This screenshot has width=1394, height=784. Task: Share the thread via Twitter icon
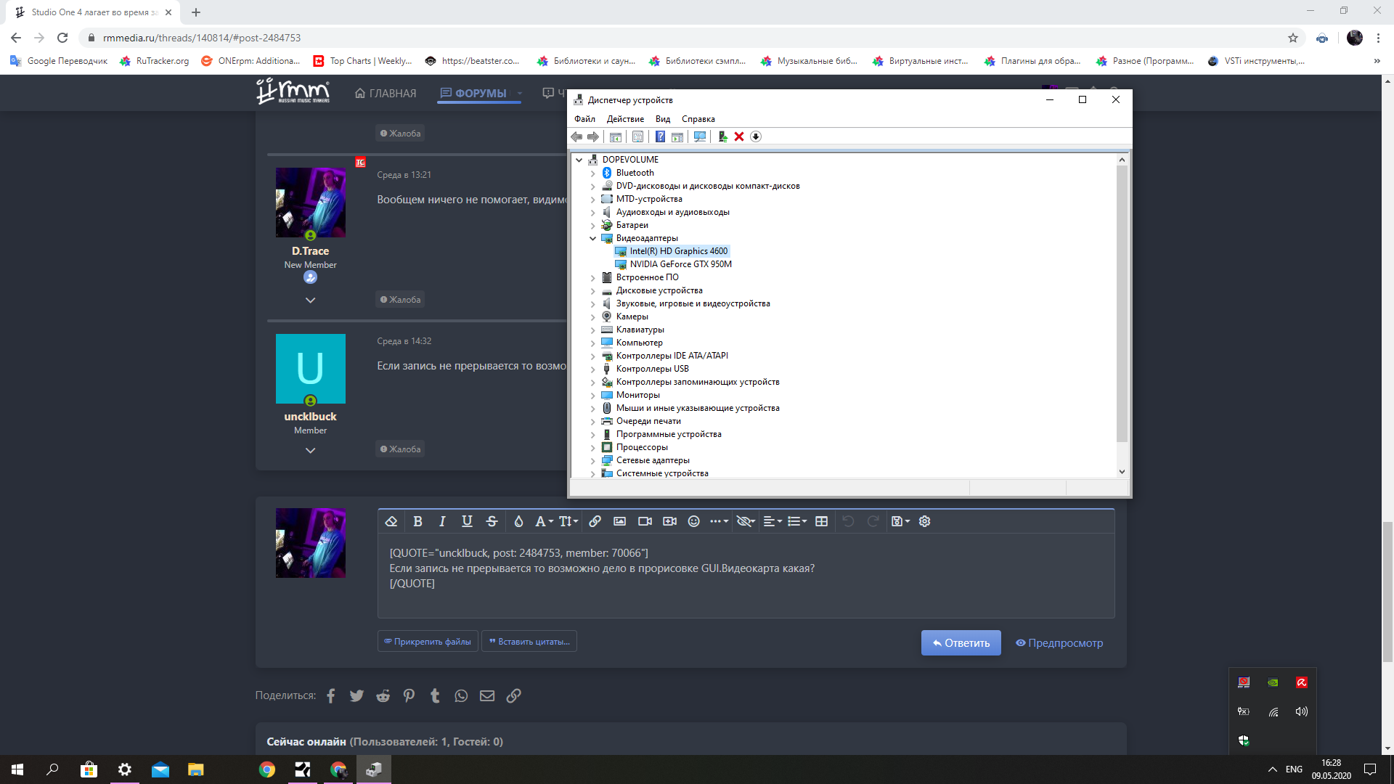[356, 695]
